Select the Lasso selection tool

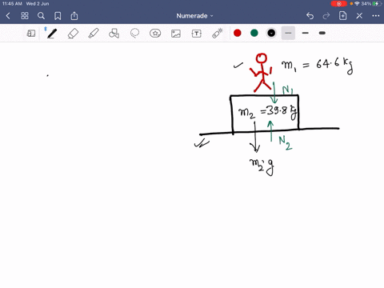[134, 34]
